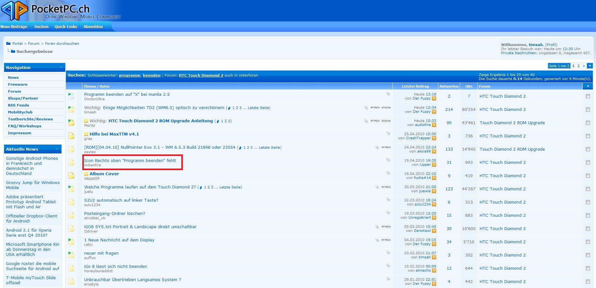This screenshot has width=596, height=288.
Task: Jump to last post by fuchs#14 via arrow icon
Action: 434,178
